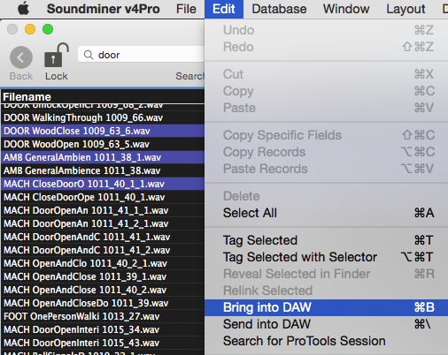Screen dimensions: 448x355
Task: Open the File menu
Action: (x=186, y=9)
